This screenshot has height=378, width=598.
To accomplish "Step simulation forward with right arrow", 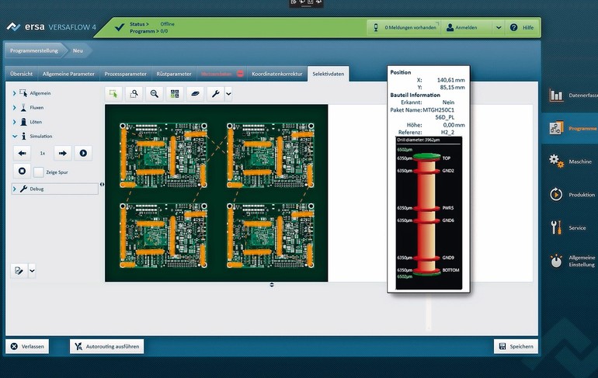I will pos(63,153).
